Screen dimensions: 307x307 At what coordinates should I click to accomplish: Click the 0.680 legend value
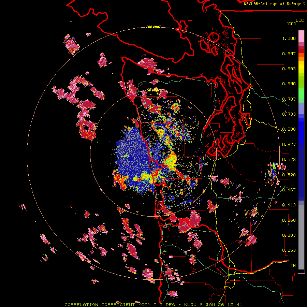[289, 129]
